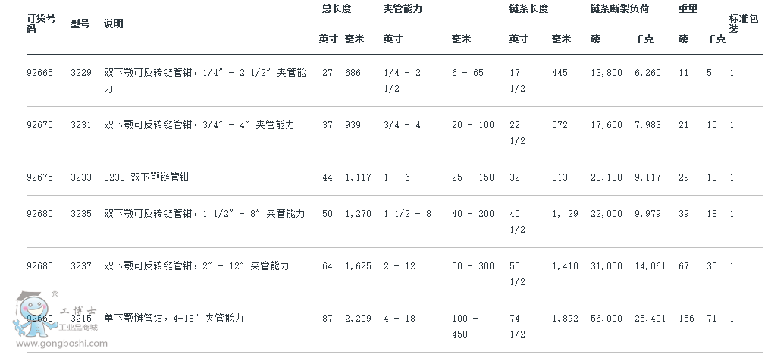Viewport: 768px width, 358px height.
Task: Click model number 3229
Action: [81, 74]
